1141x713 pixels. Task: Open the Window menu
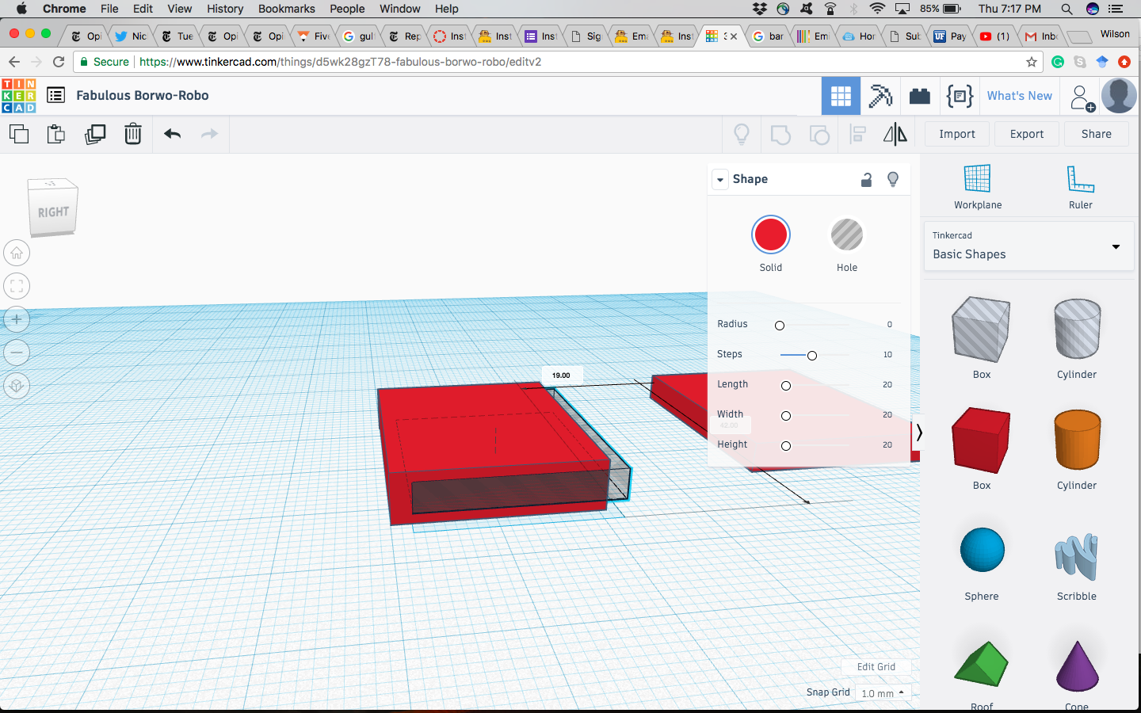pos(400,9)
